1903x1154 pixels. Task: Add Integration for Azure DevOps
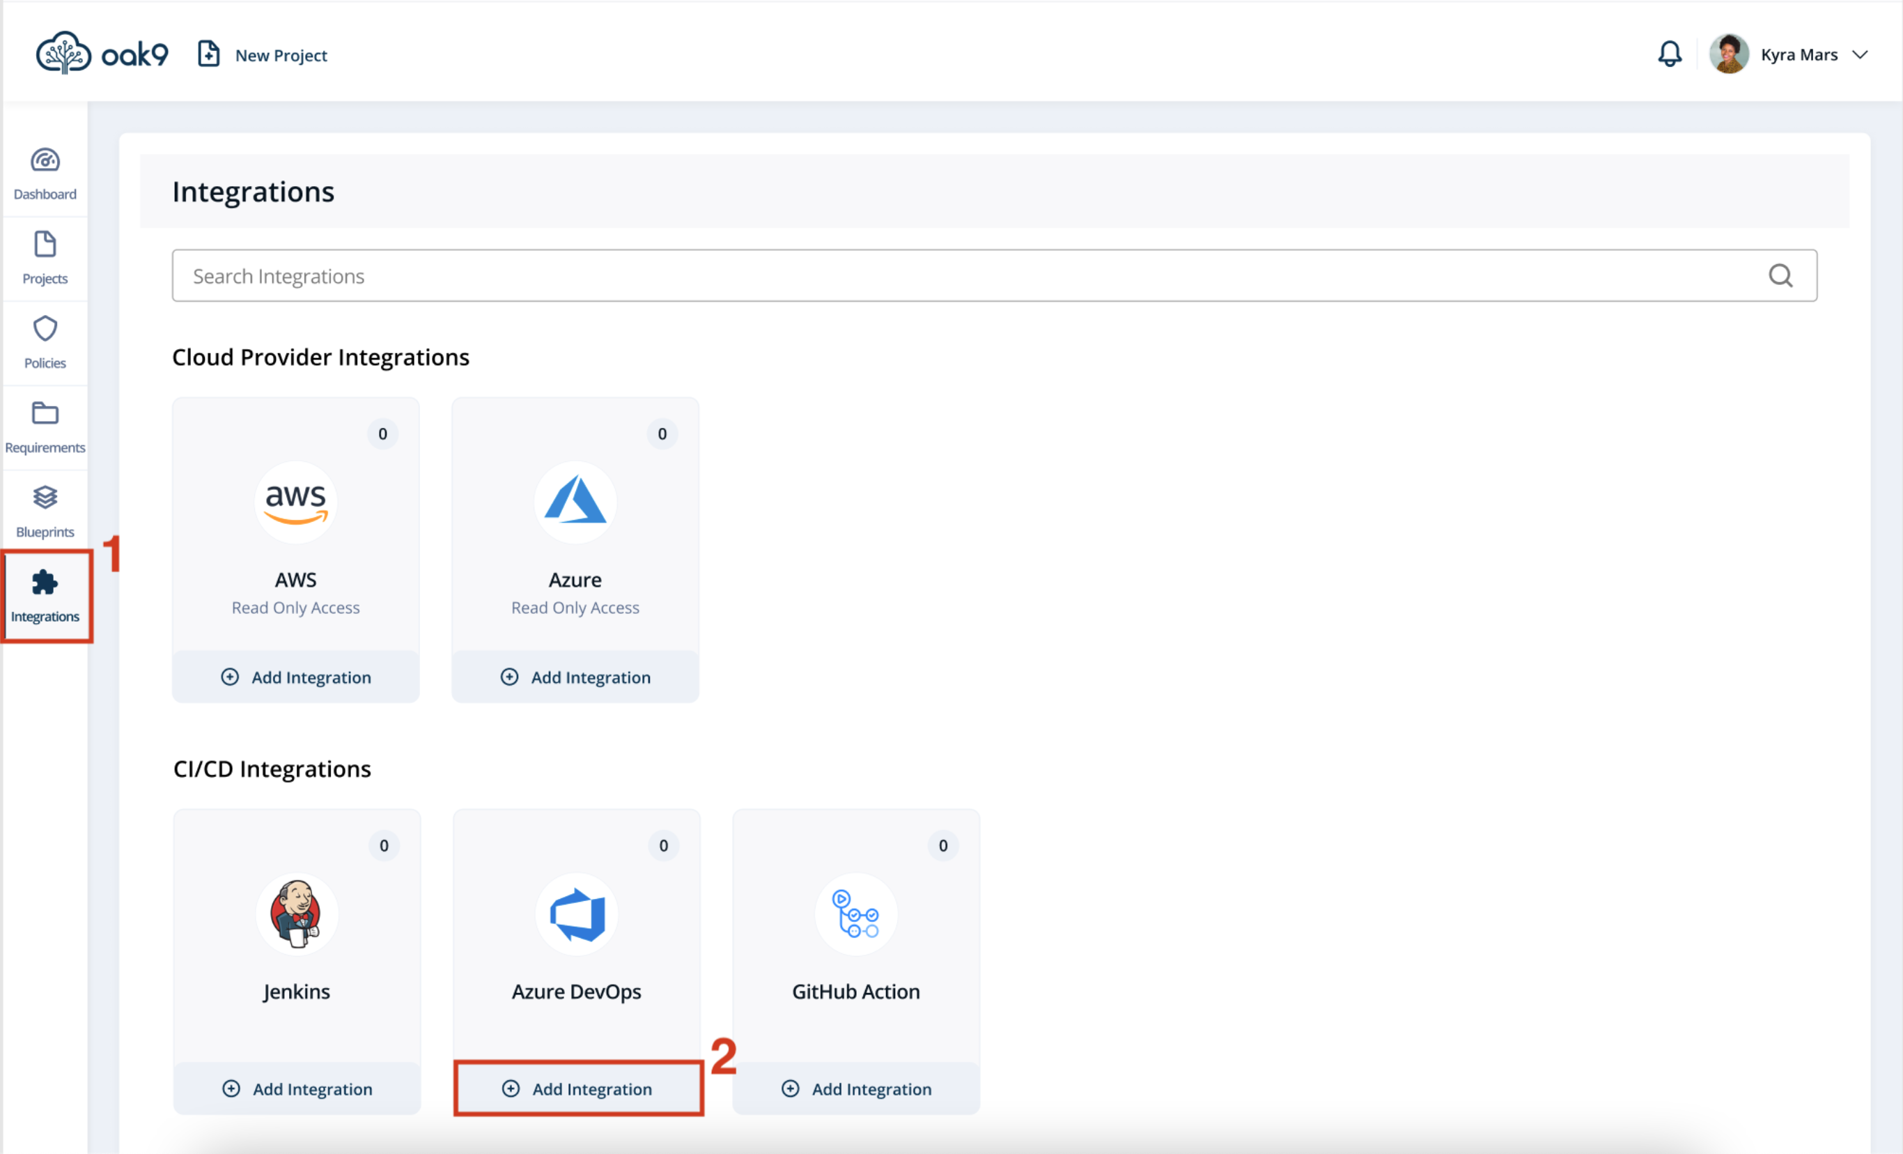pos(577,1088)
